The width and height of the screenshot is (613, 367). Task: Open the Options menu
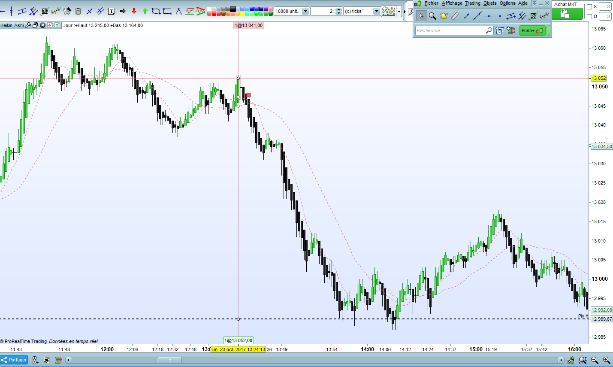point(507,3)
